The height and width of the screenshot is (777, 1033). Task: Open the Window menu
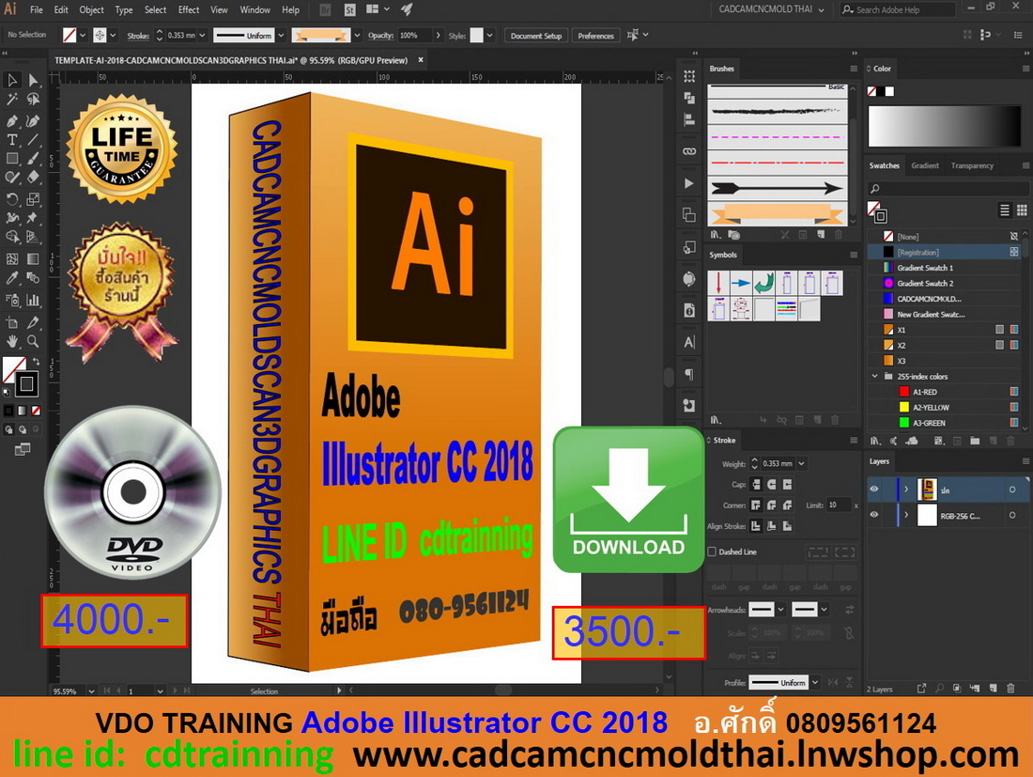coord(254,10)
